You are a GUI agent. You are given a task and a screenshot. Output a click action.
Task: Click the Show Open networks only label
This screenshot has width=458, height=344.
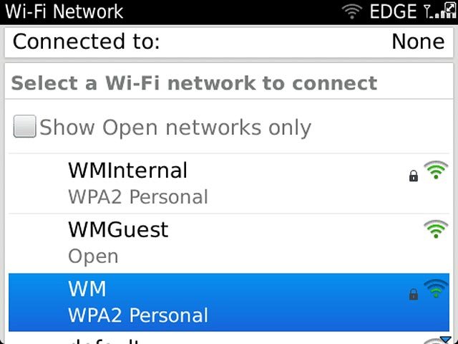(x=175, y=128)
